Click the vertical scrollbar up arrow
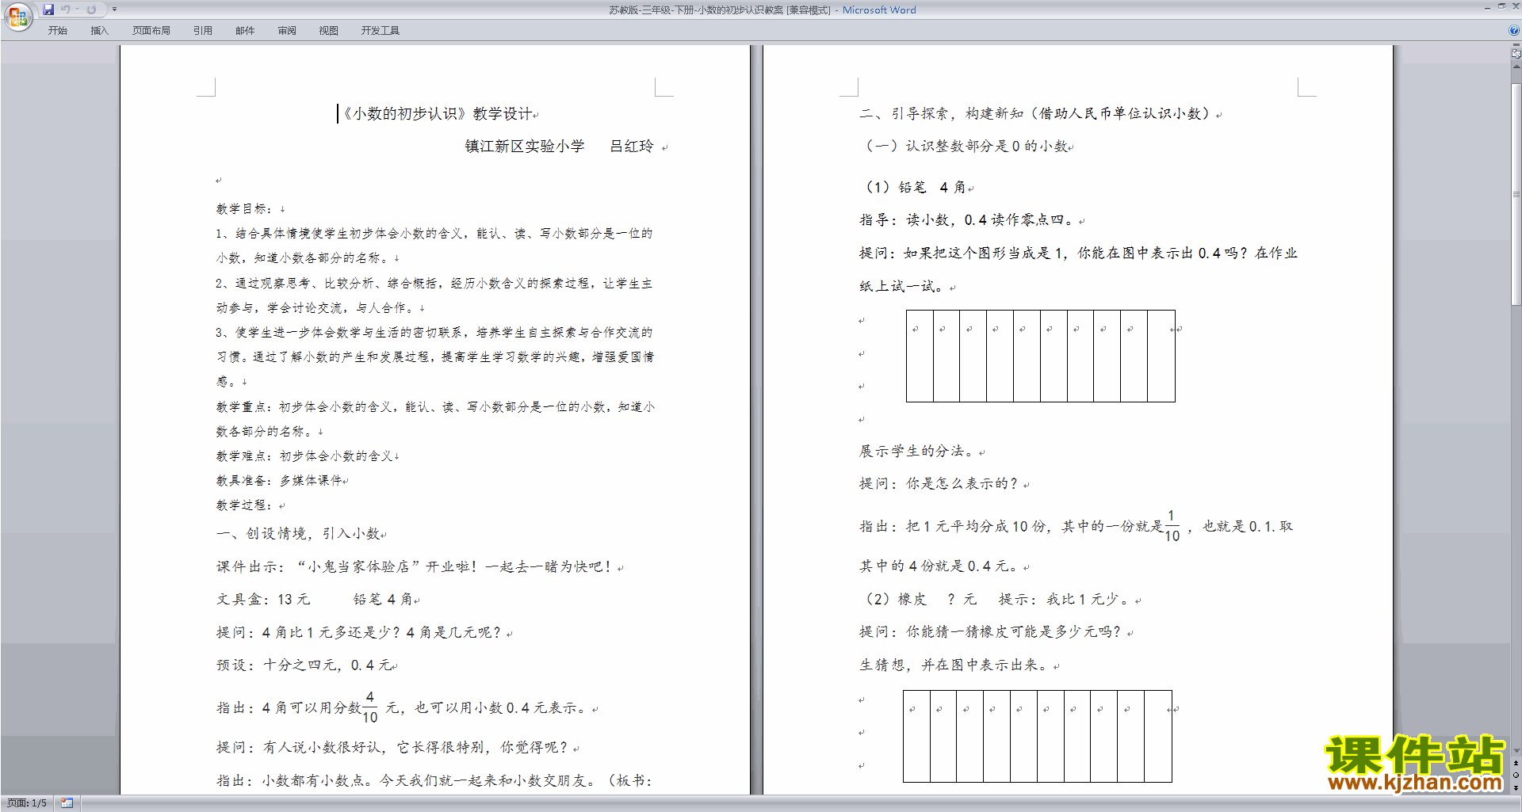This screenshot has width=1522, height=812. [1516, 67]
